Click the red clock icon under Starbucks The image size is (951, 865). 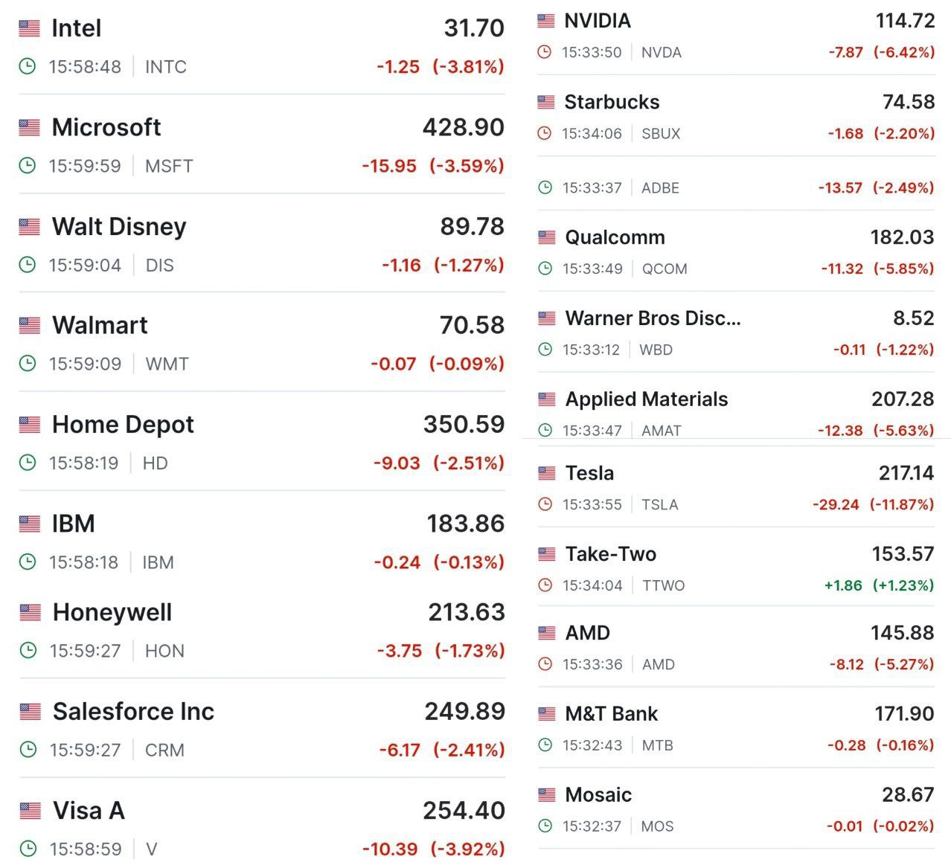[x=545, y=133]
